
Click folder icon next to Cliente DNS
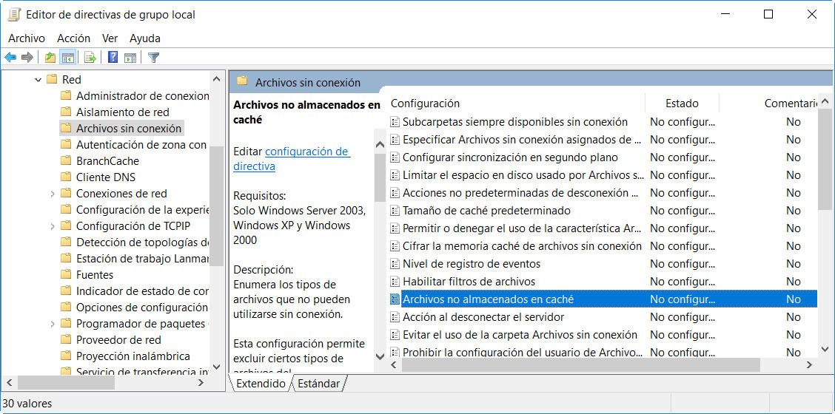pos(66,177)
